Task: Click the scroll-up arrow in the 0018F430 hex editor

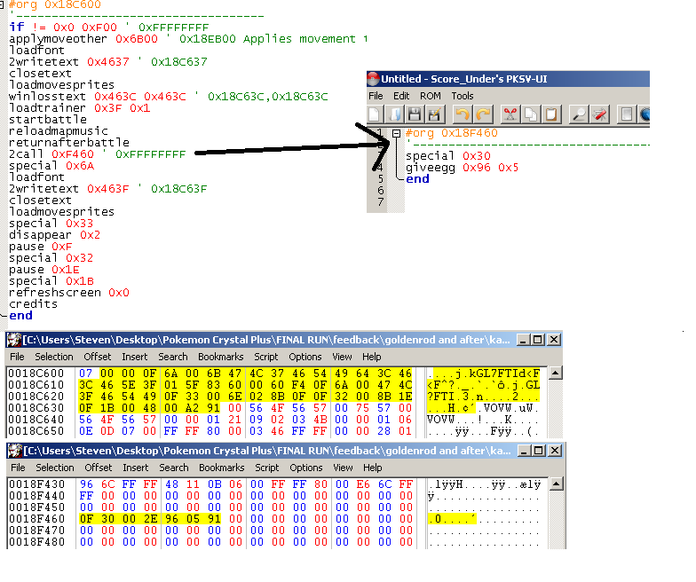Action: (x=556, y=484)
